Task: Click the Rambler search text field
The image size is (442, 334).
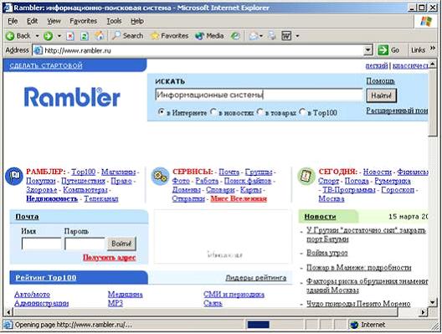Action: coord(259,95)
